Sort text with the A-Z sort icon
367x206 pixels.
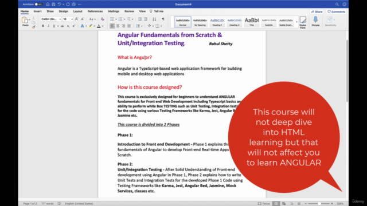tap(154, 19)
